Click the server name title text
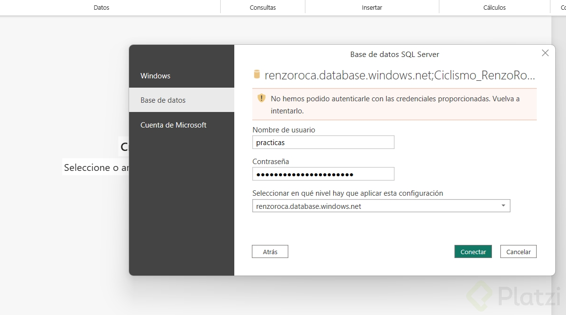 tap(399, 75)
